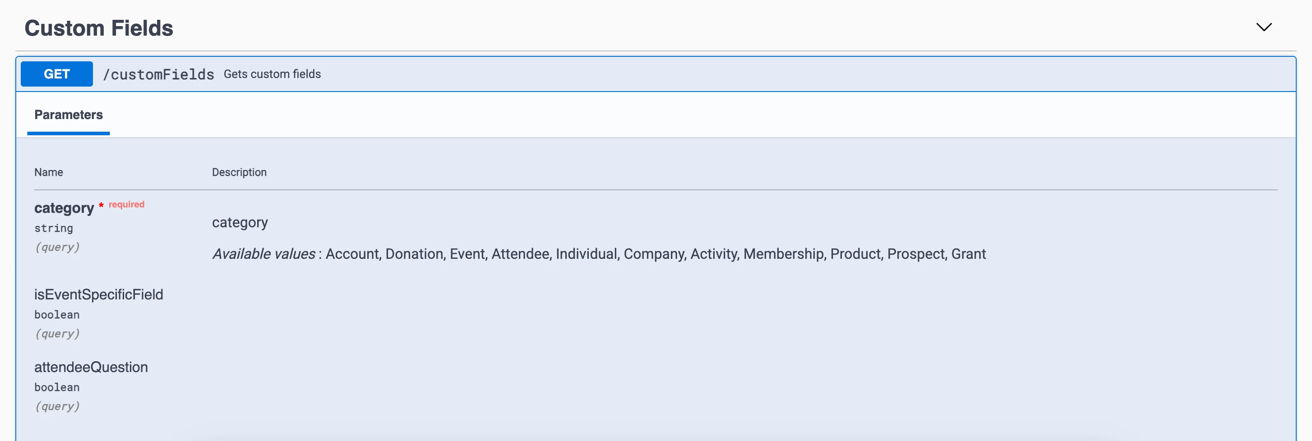Select the Parameters tab

(x=68, y=115)
